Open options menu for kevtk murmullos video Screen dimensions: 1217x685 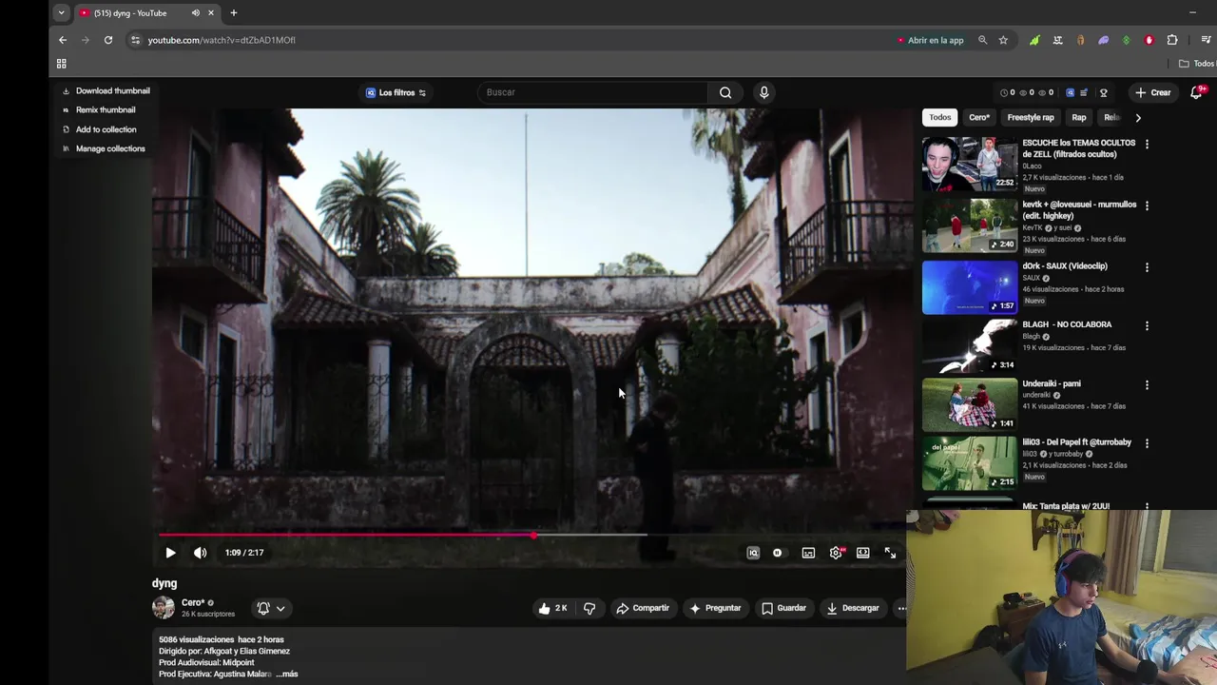(1147, 205)
